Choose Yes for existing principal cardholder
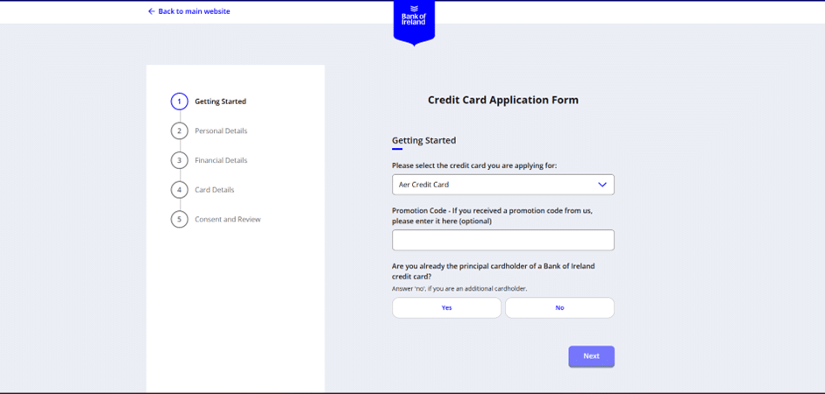This screenshot has height=394, width=825. pyautogui.click(x=446, y=308)
